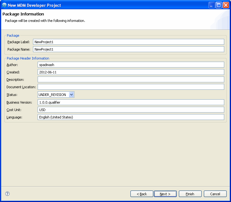This screenshot has height=202, width=231.
Task: Click the < Back button
Action: pyautogui.click(x=142, y=194)
